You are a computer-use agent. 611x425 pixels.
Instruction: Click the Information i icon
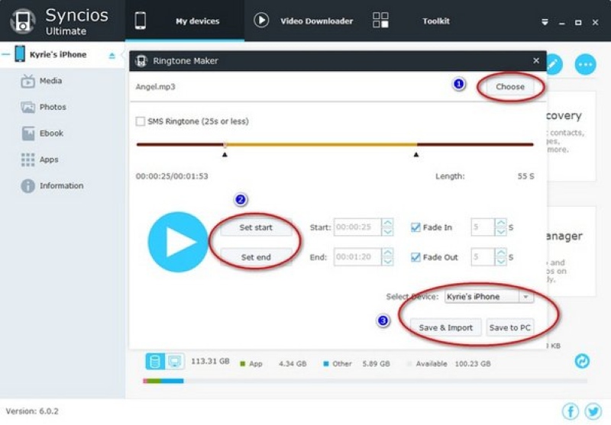click(27, 186)
